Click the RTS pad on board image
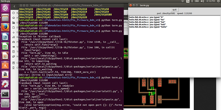The width and height of the screenshot is (221, 110). click(x=173, y=82)
